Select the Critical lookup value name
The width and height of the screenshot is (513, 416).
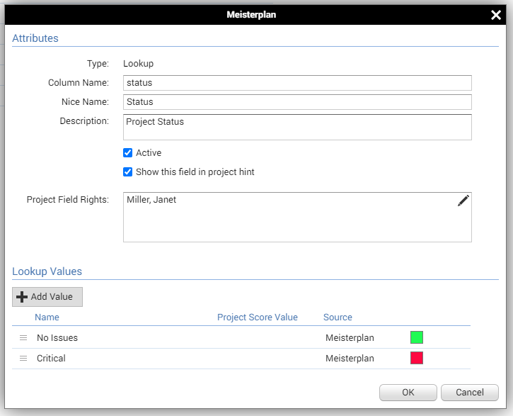[51, 359]
